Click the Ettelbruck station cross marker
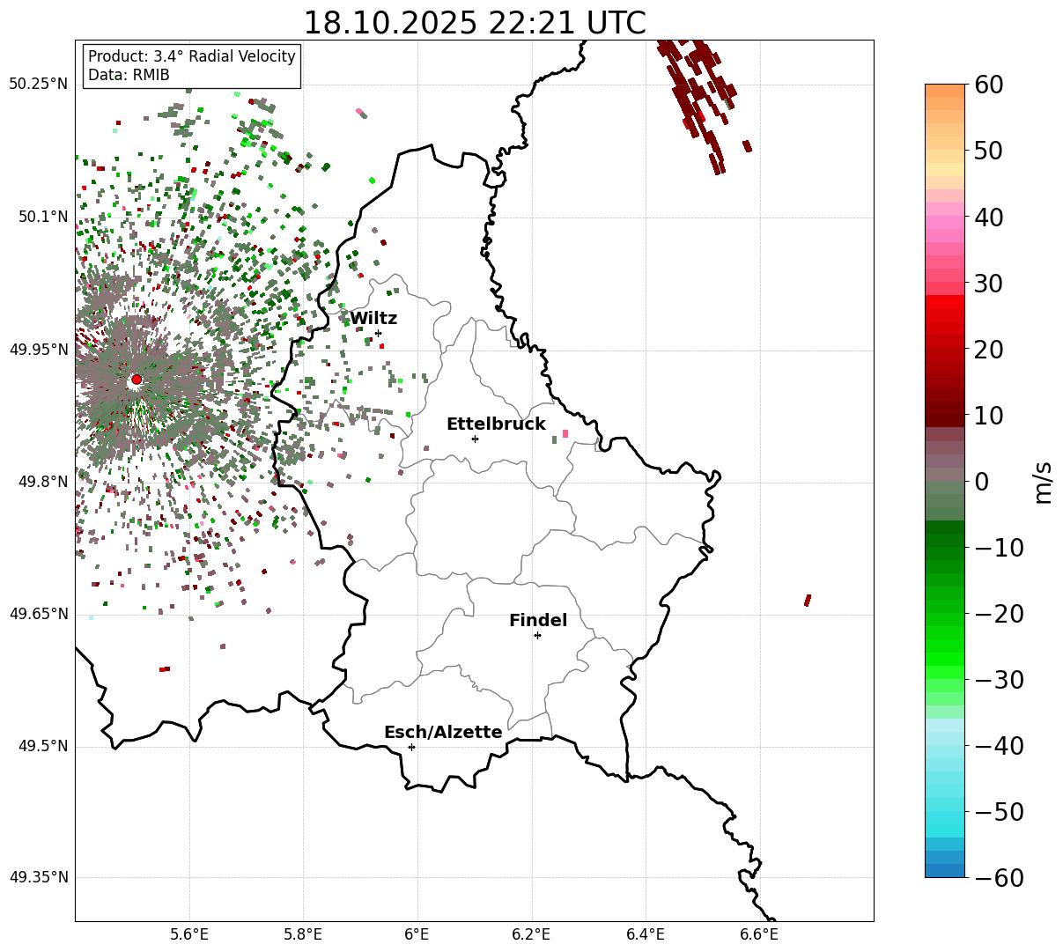1063x952 pixels. 475,439
